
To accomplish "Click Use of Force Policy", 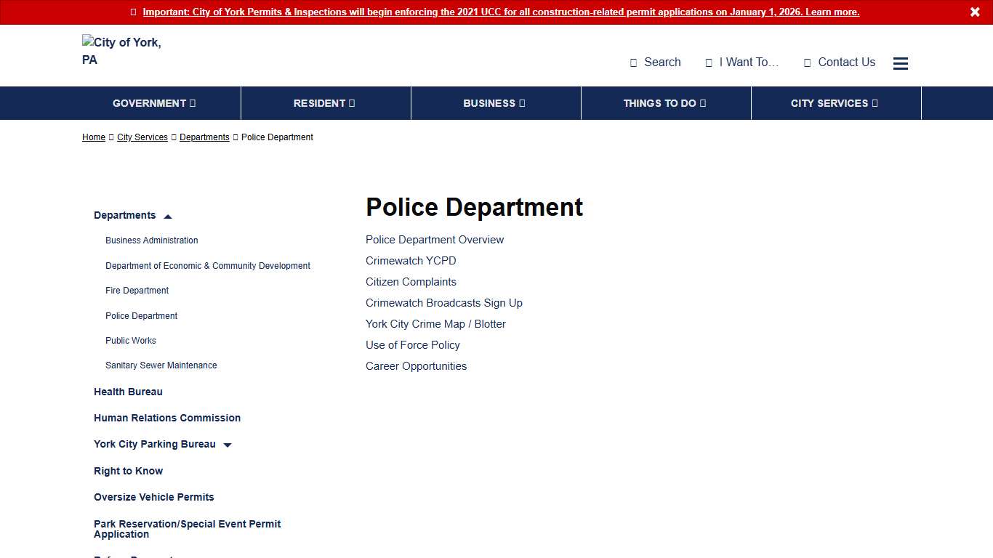I will pos(412,345).
